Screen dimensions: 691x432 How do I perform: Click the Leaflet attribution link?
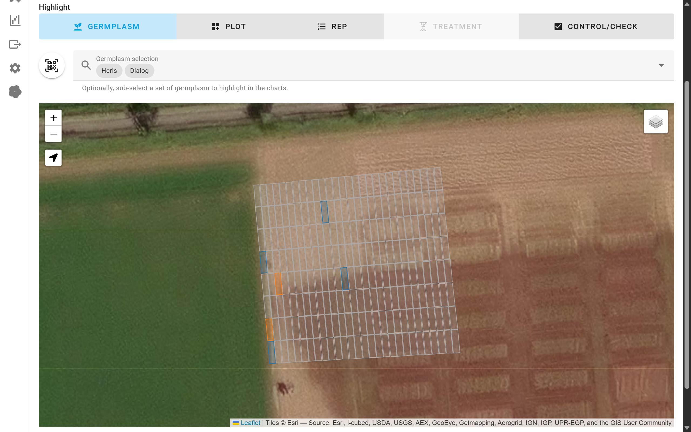250,423
